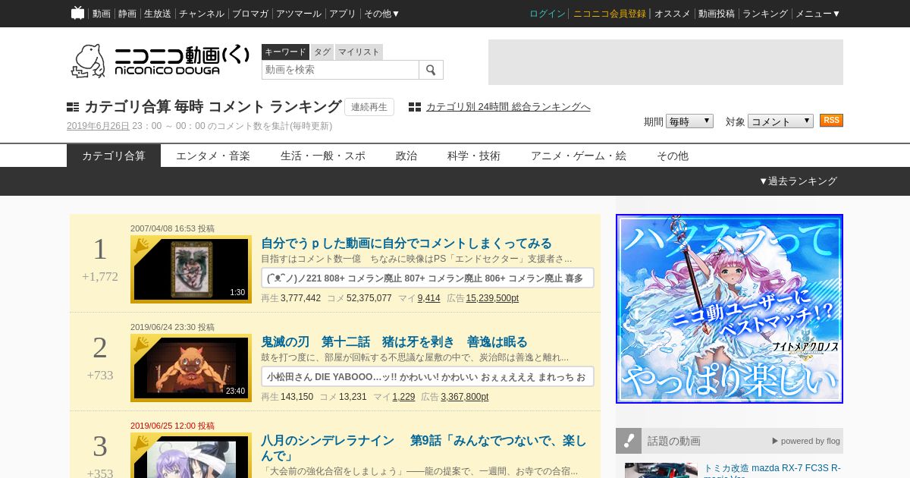Open the メニュー▼ dropdown

point(817,14)
